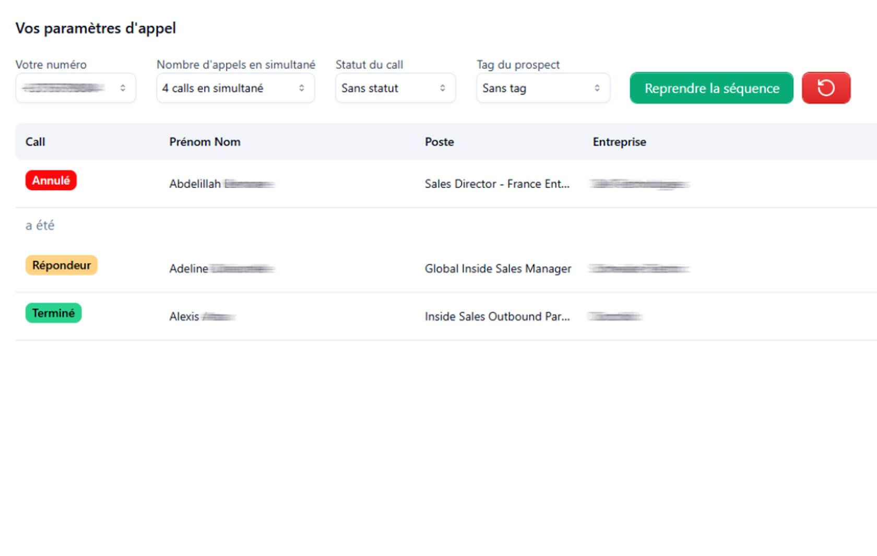The width and height of the screenshot is (877, 556).
Task: Click Reprendre la séquence button
Action: point(712,88)
